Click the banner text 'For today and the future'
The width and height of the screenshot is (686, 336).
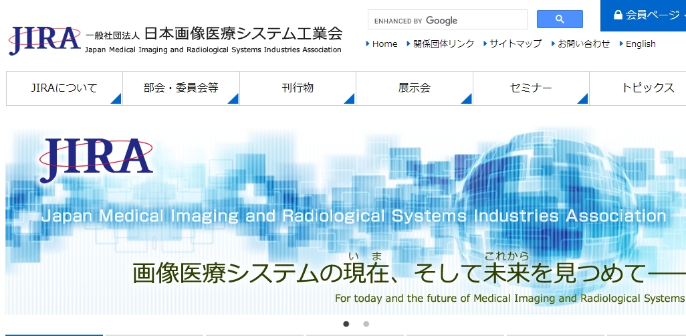[401, 299]
